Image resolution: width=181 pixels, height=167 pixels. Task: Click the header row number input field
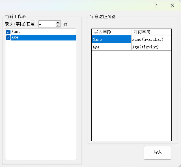[x=47, y=24]
